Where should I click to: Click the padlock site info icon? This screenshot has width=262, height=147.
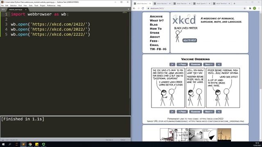[x=148, y=8]
